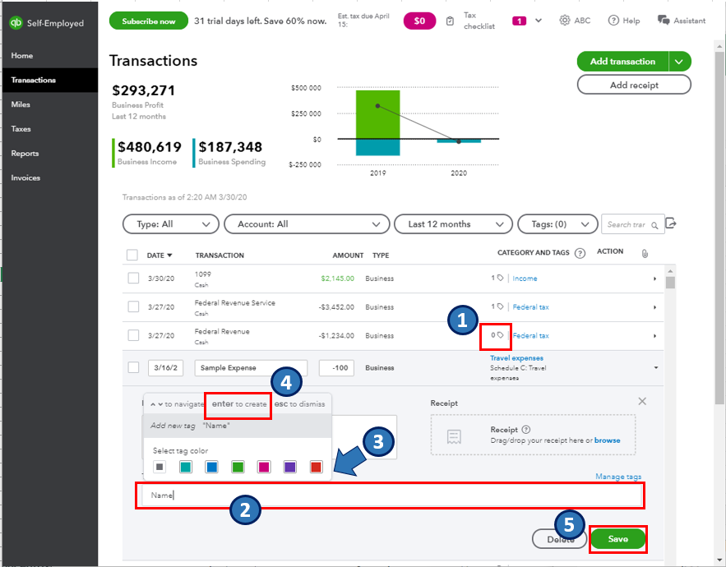
Task: Click the Delete button
Action: tap(560, 539)
